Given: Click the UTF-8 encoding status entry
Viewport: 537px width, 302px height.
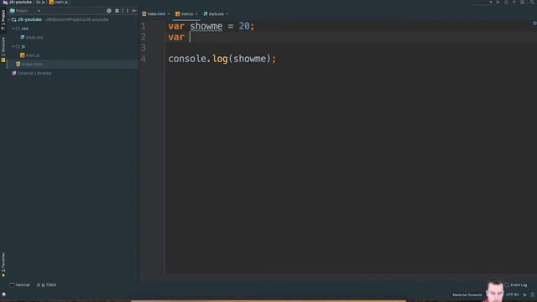Looking at the screenshot, I should (513, 294).
